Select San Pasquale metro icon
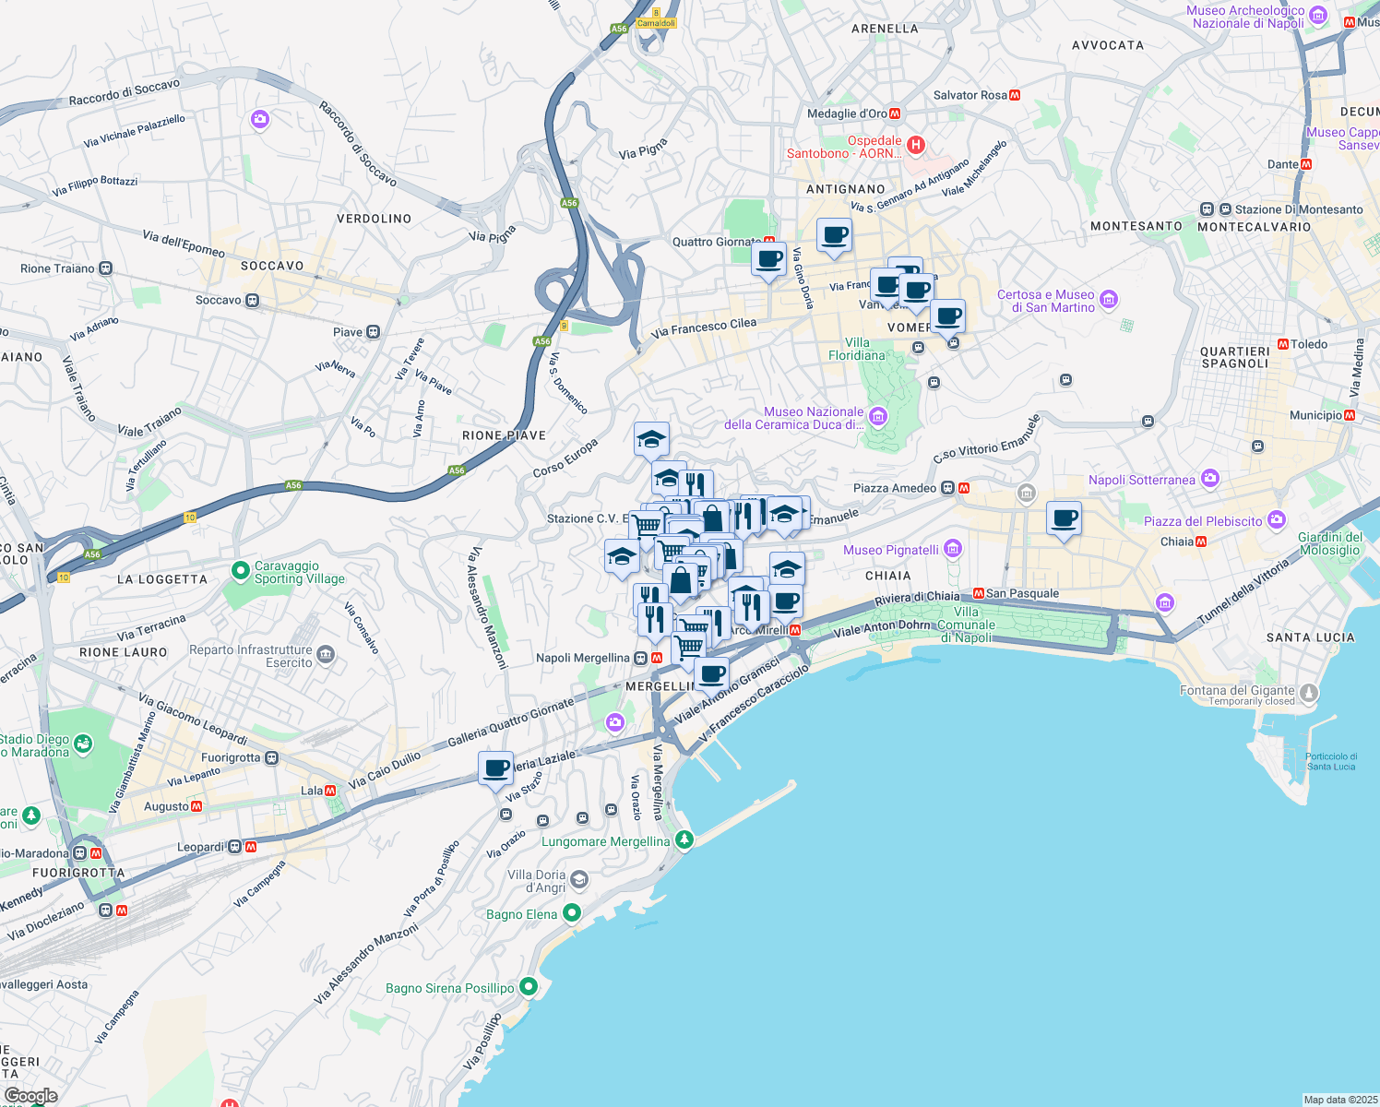 coord(979,593)
